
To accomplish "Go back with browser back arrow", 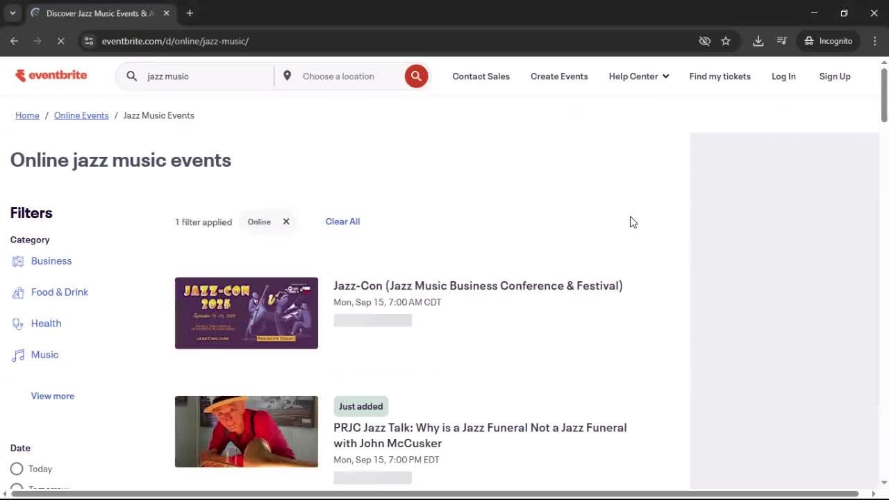I will (14, 41).
